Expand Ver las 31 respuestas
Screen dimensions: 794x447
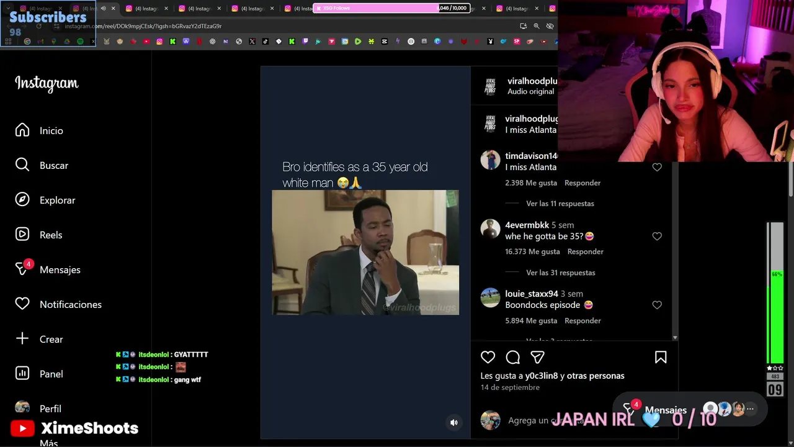[x=561, y=273]
